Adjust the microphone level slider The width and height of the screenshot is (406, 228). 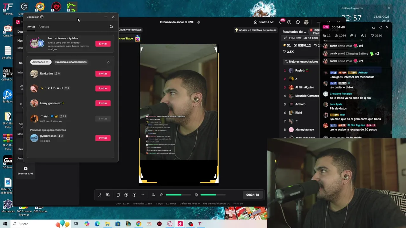click(213, 195)
